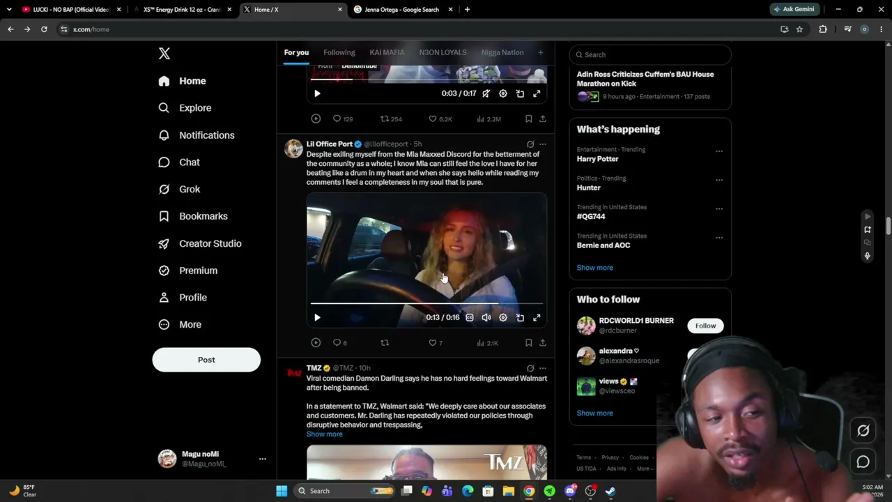Repost the post with 254 reposts
892x502 pixels.
391,119
